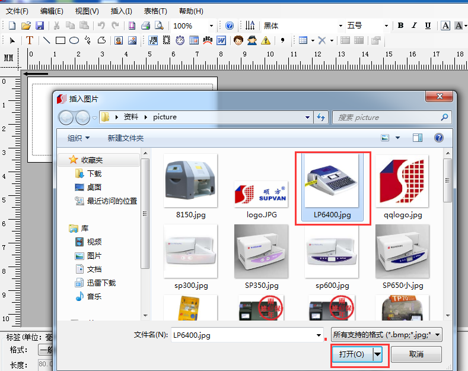Toggle Bold text formatting
The width and height of the screenshot is (468, 371).
pyautogui.click(x=400, y=26)
